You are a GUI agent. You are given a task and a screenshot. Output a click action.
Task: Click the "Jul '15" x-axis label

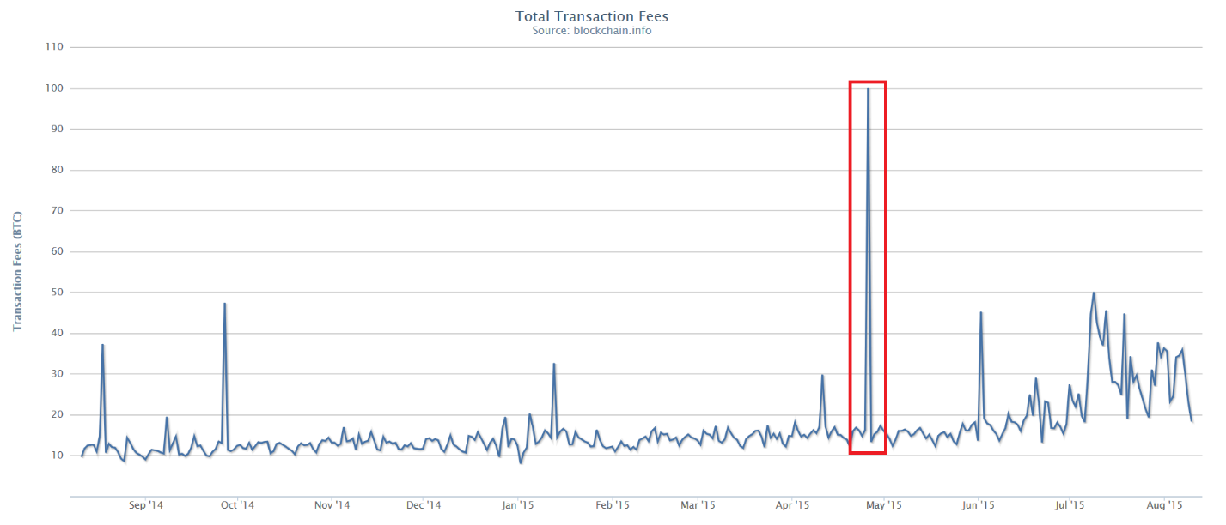(1070, 505)
